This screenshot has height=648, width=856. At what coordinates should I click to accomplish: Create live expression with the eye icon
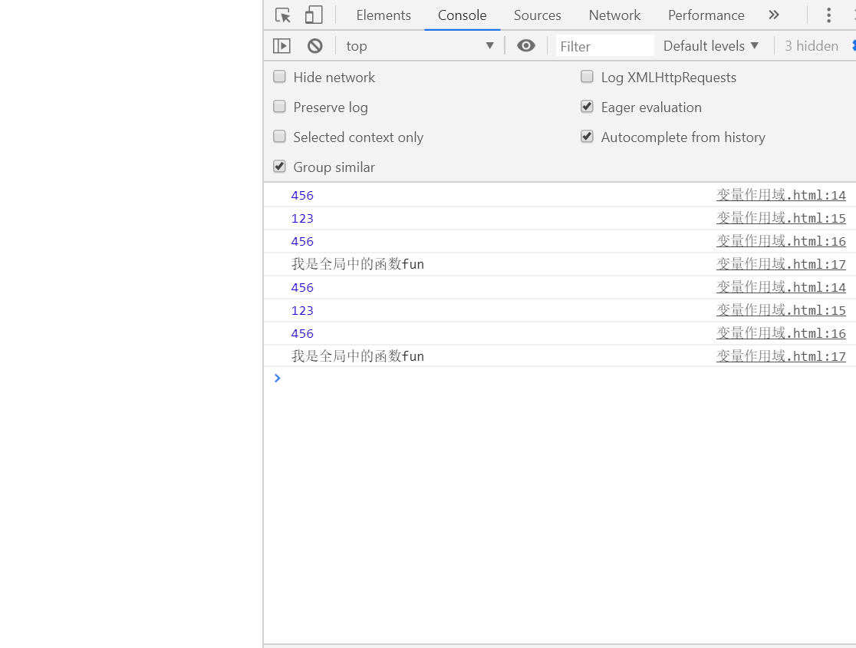click(525, 46)
